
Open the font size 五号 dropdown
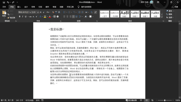[38, 12]
